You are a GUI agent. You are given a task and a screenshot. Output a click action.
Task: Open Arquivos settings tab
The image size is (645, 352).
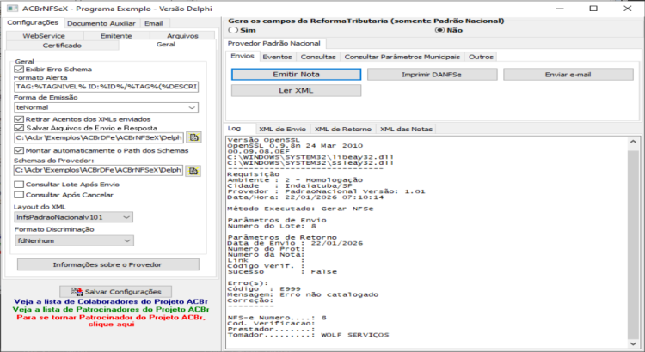[182, 36]
